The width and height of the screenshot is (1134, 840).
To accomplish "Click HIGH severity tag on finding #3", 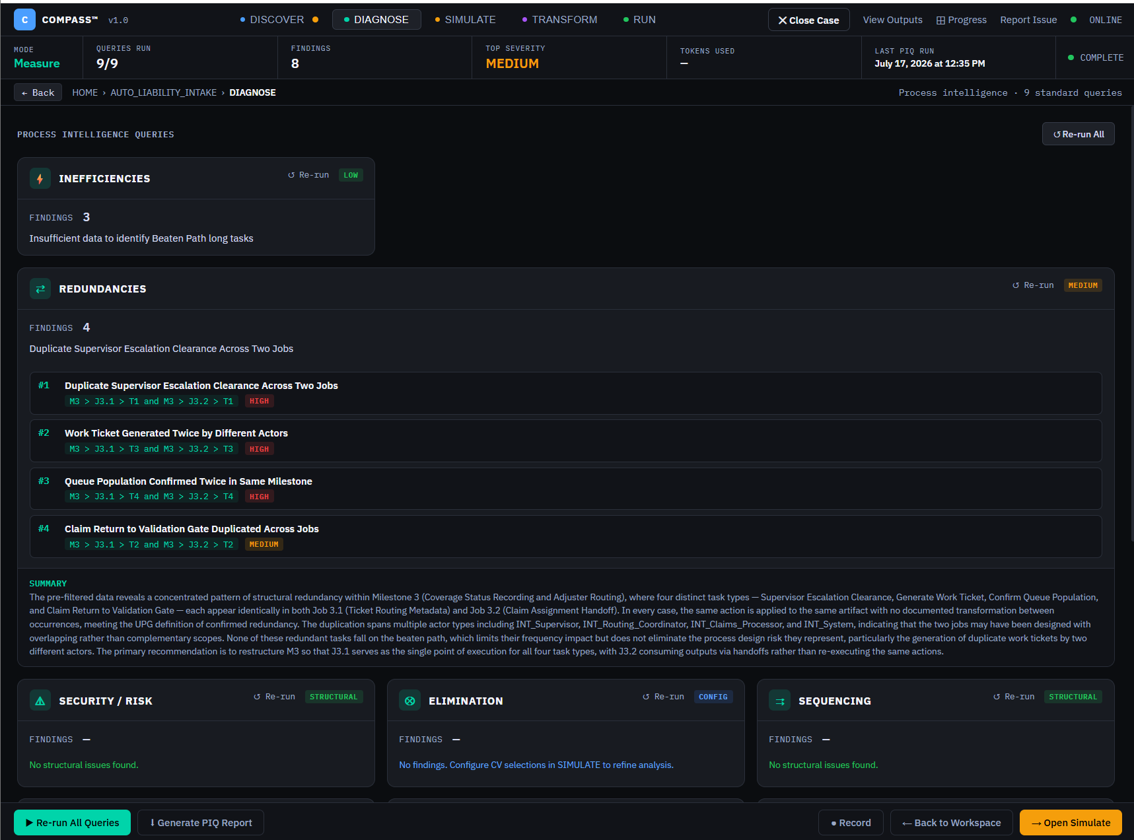I will (x=259, y=497).
